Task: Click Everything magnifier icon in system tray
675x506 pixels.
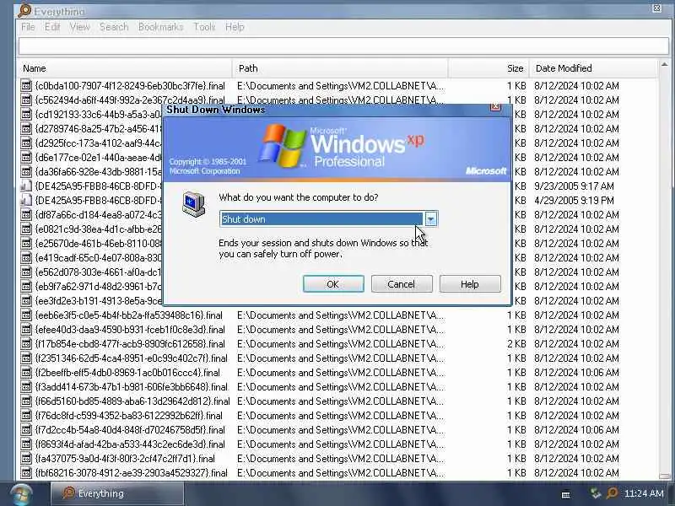Action: [x=612, y=493]
